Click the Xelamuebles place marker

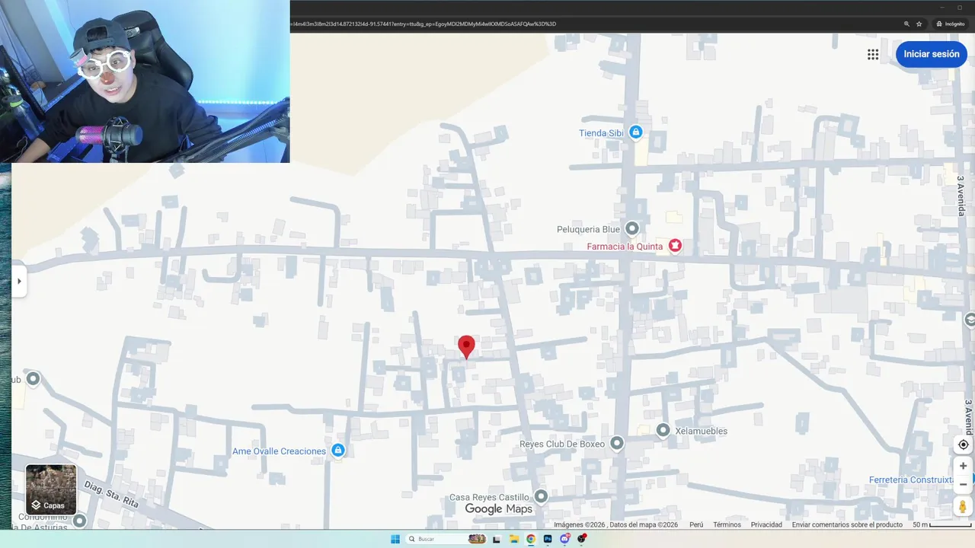663,431
